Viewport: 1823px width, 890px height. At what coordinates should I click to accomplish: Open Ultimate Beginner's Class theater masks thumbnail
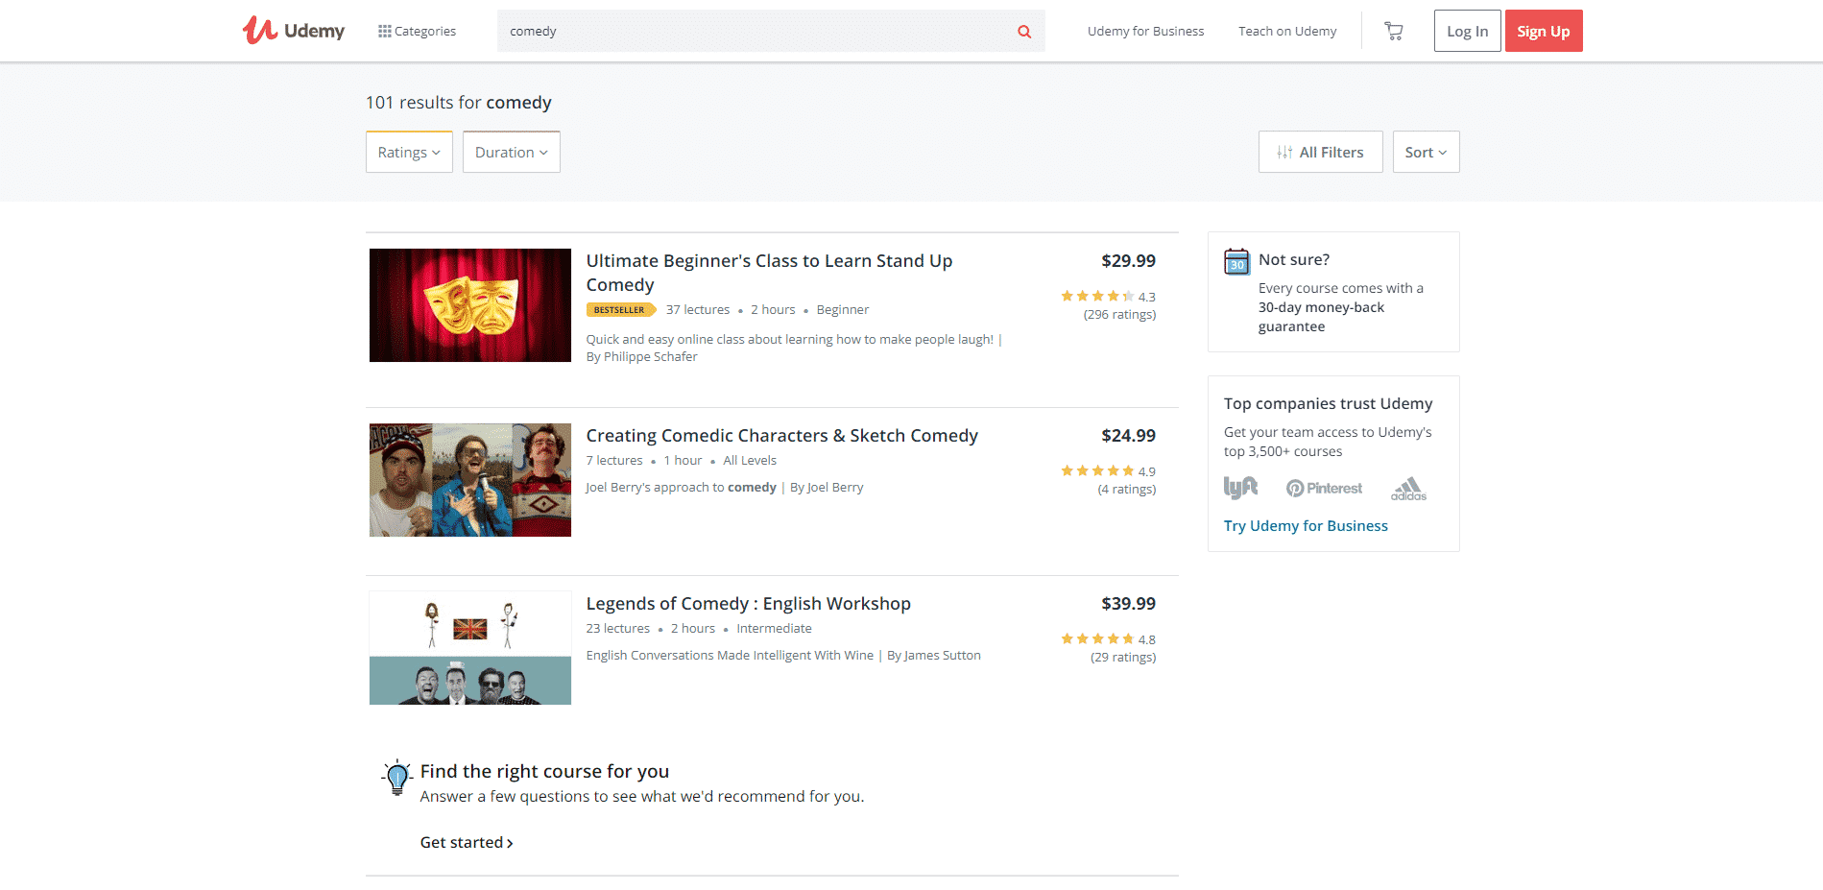pyautogui.click(x=470, y=305)
